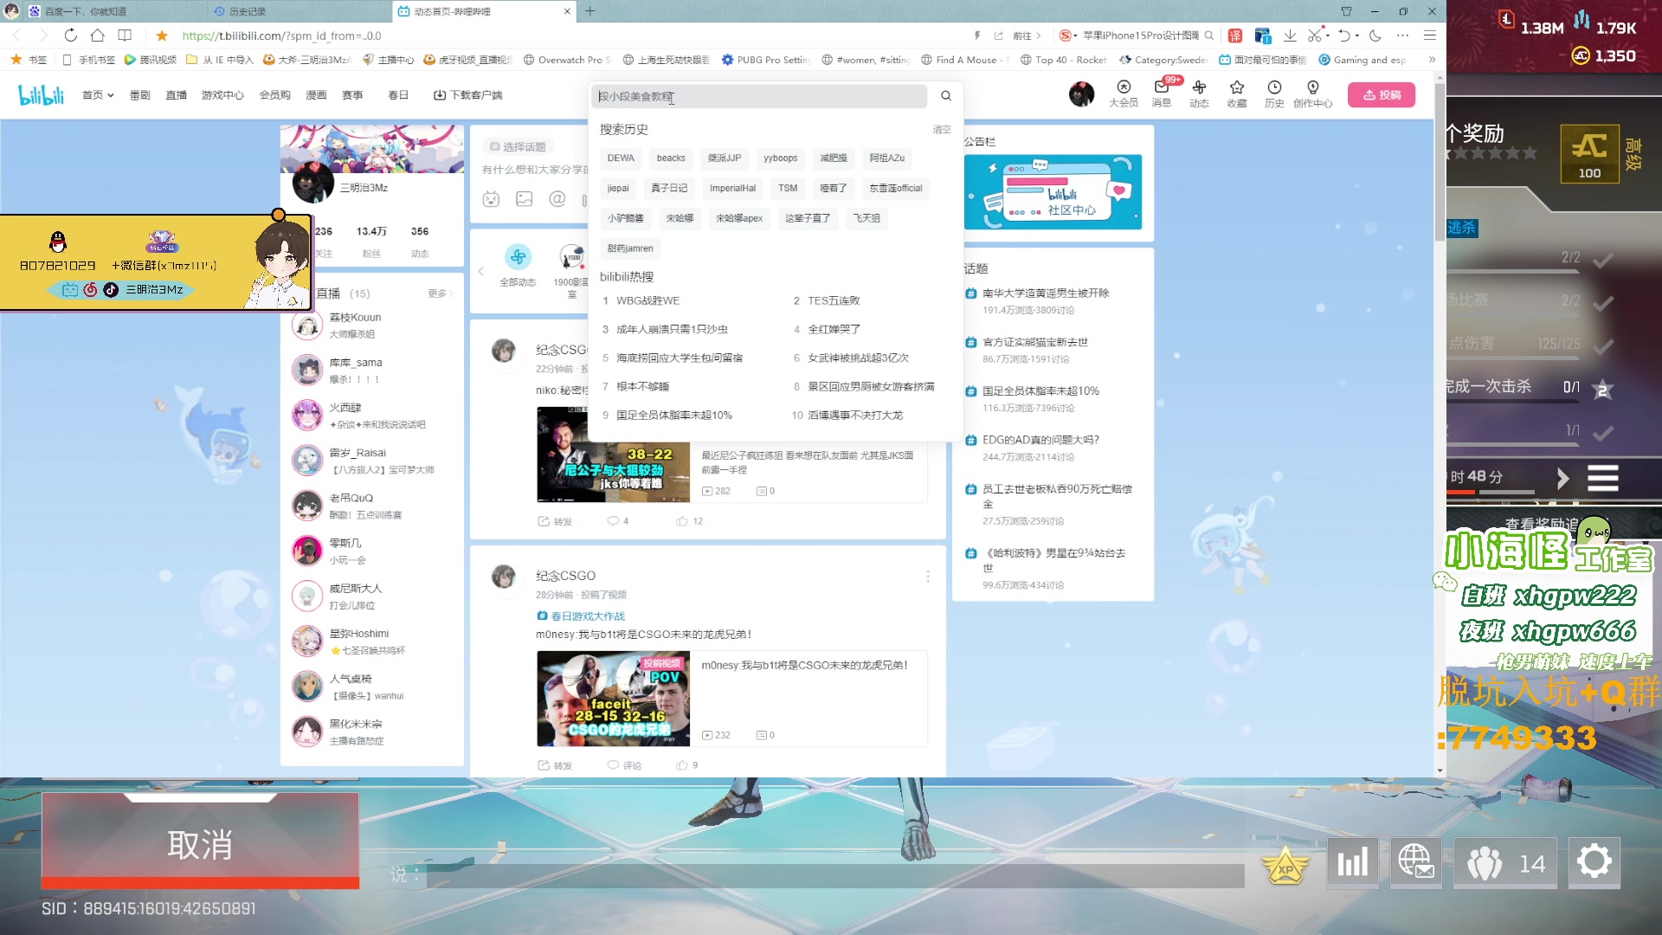Select the ImperialHal search history tag
Viewport: 1662px width, 935px height.
point(732,189)
